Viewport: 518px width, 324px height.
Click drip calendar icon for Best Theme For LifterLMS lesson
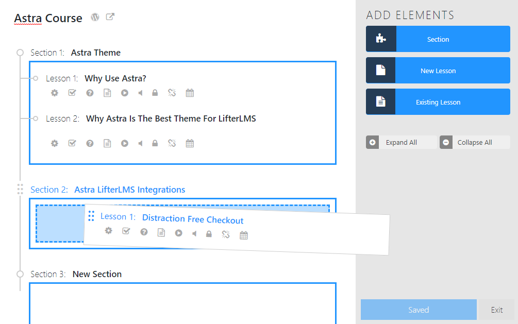click(190, 143)
